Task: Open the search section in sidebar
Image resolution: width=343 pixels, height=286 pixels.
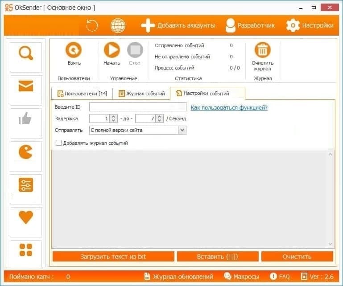Action: tap(26, 57)
